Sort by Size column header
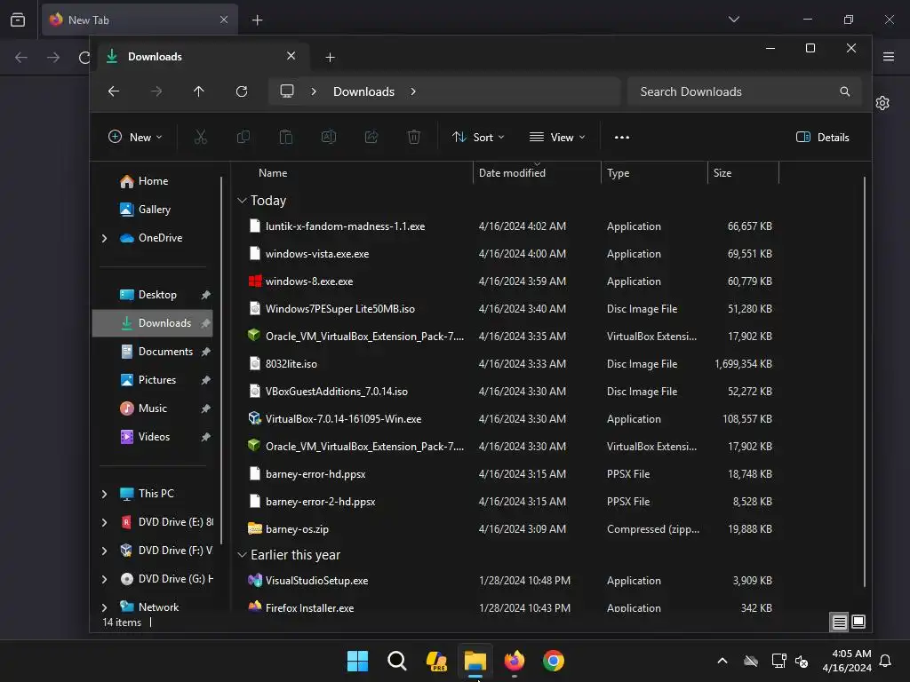 tap(722, 173)
